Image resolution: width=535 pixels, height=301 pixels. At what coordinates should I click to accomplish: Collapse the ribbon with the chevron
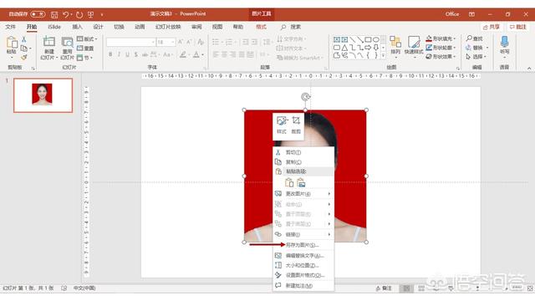point(529,69)
